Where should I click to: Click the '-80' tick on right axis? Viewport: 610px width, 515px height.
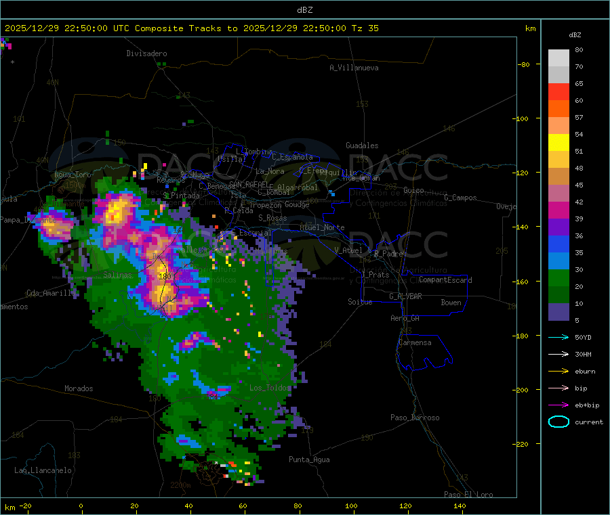point(524,64)
